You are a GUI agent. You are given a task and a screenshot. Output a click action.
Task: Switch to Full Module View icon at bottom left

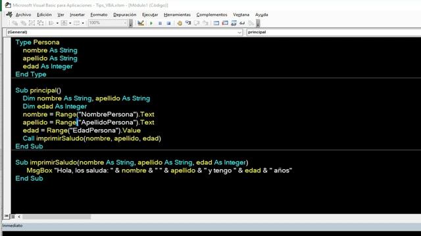pyautogui.click(x=12, y=216)
